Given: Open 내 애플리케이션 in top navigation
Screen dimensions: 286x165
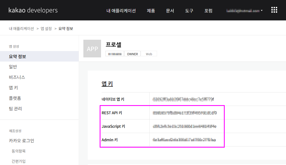Looking at the screenshot, I should pyautogui.click(x=121, y=11).
